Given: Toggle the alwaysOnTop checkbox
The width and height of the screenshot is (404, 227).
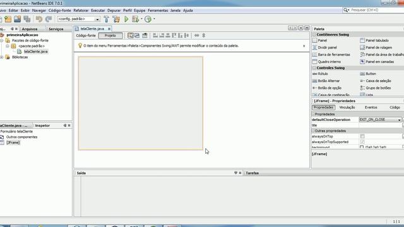Looking at the screenshot, I should click(x=362, y=136).
